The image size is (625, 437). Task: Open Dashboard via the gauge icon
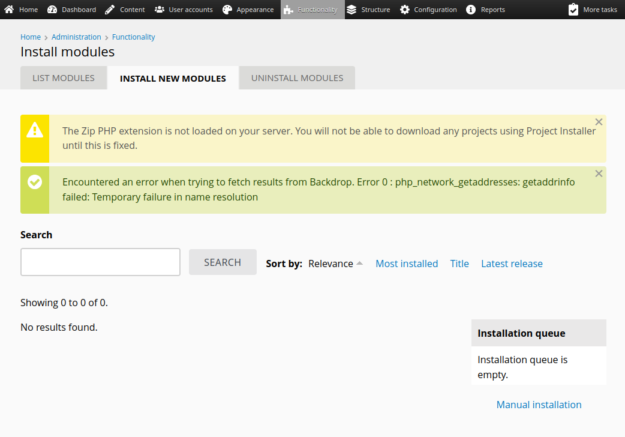pos(52,10)
